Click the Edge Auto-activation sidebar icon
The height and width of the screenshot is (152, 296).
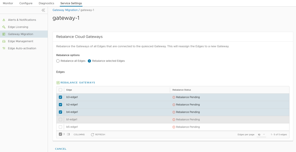coord(4,49)
